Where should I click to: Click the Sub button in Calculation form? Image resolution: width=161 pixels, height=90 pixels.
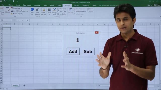88,51
